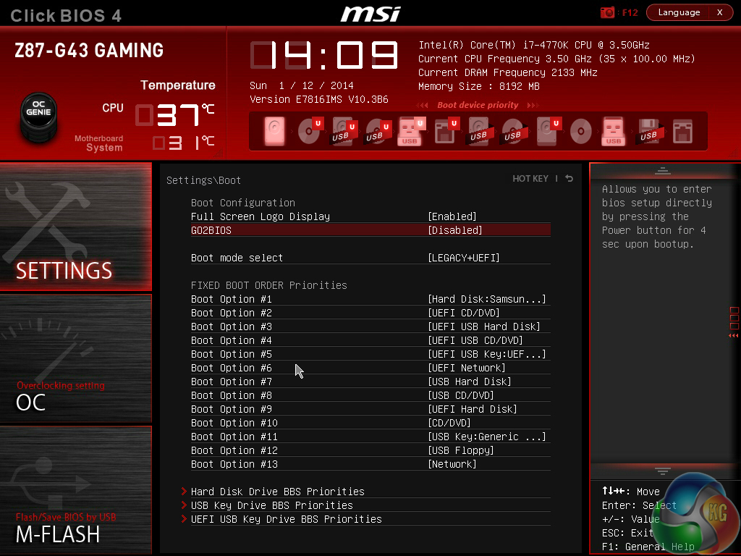Click the ninth icon, UEFI hard disk
Image resolution: width=741 pixels, height=556 pixels.
point(549,131)
